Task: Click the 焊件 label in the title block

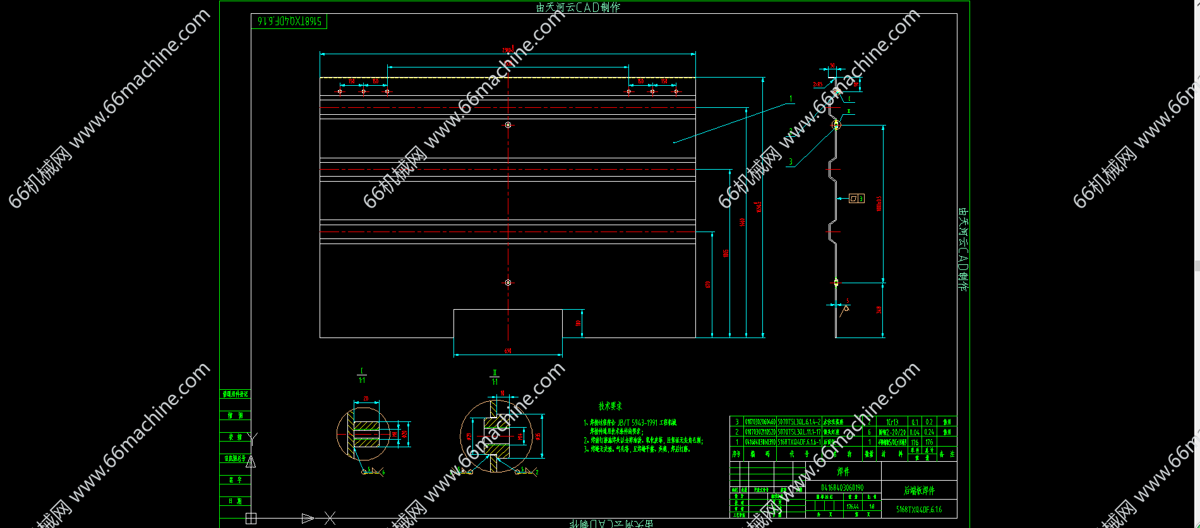Action: [843, 471]
